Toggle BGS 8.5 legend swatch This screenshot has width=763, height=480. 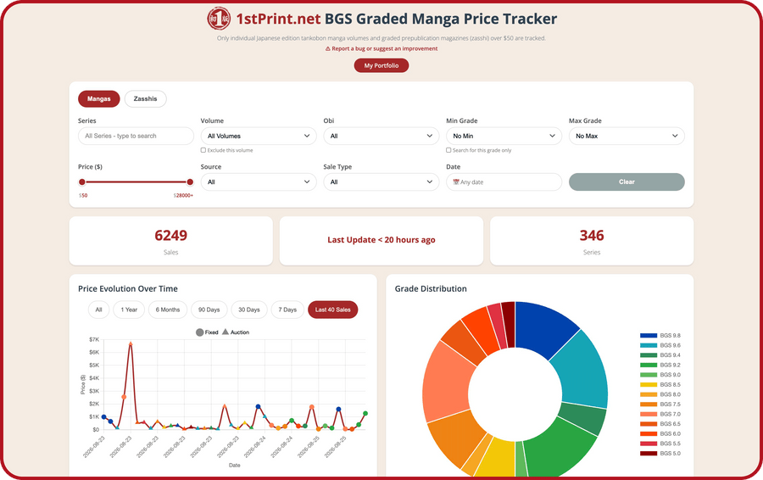click(649, 384)
